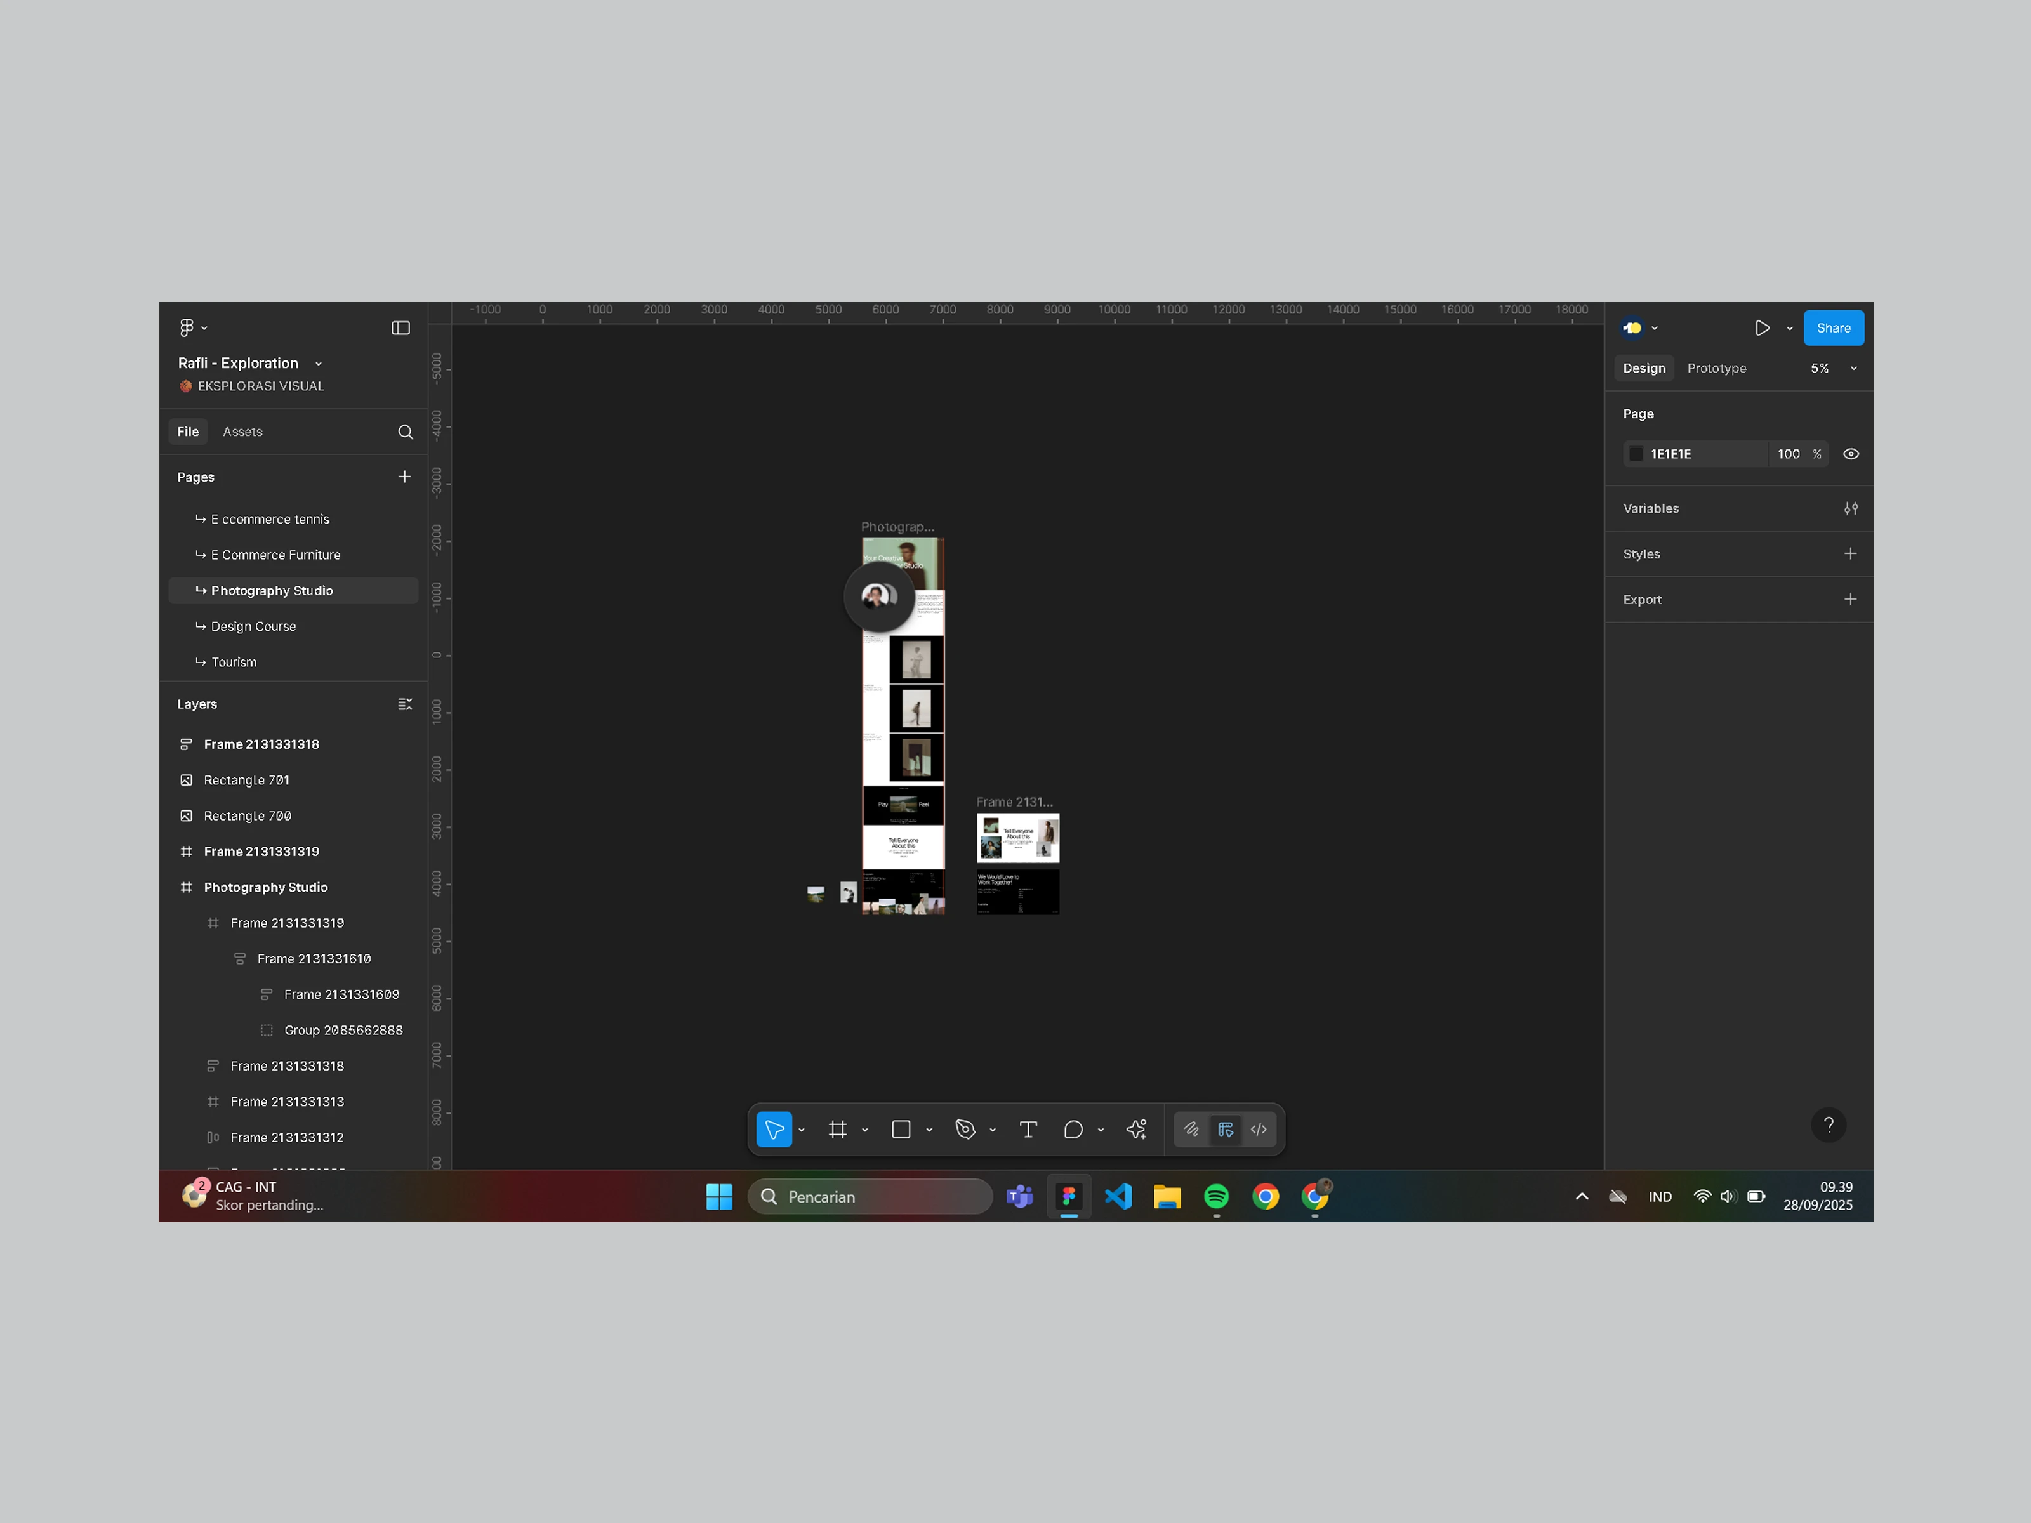Click the 1E1E1E page color swatch

1635,454
